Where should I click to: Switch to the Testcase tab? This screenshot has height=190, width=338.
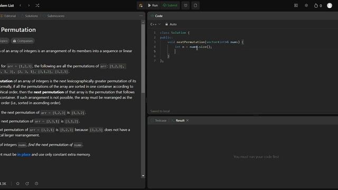coord(159,121)
